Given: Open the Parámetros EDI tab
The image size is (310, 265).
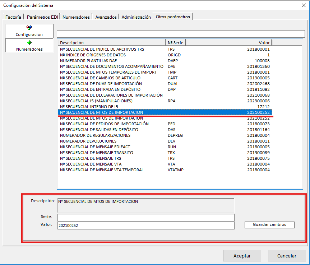Looking at the screenshot, I should (42, 17).
